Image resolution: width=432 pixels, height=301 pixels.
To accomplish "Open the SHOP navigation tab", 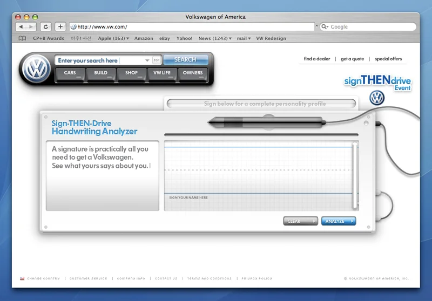I will coord(131,74).
